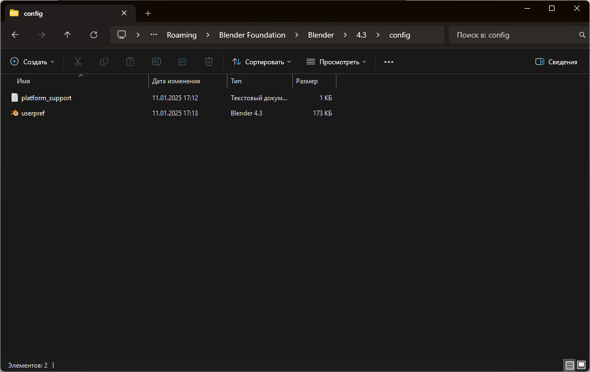Open the Сортировать dropdown
Image resolution: width=590 pixels, height=372 pixels.
tap(262, 62)
